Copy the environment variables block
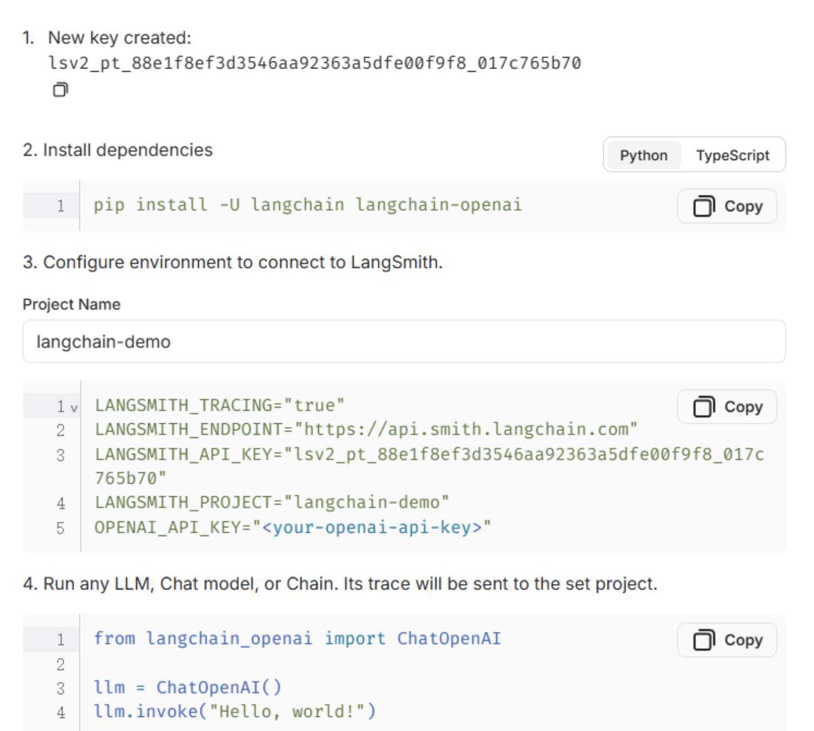Viewport: 814px width, 731px height. (727, 407)
